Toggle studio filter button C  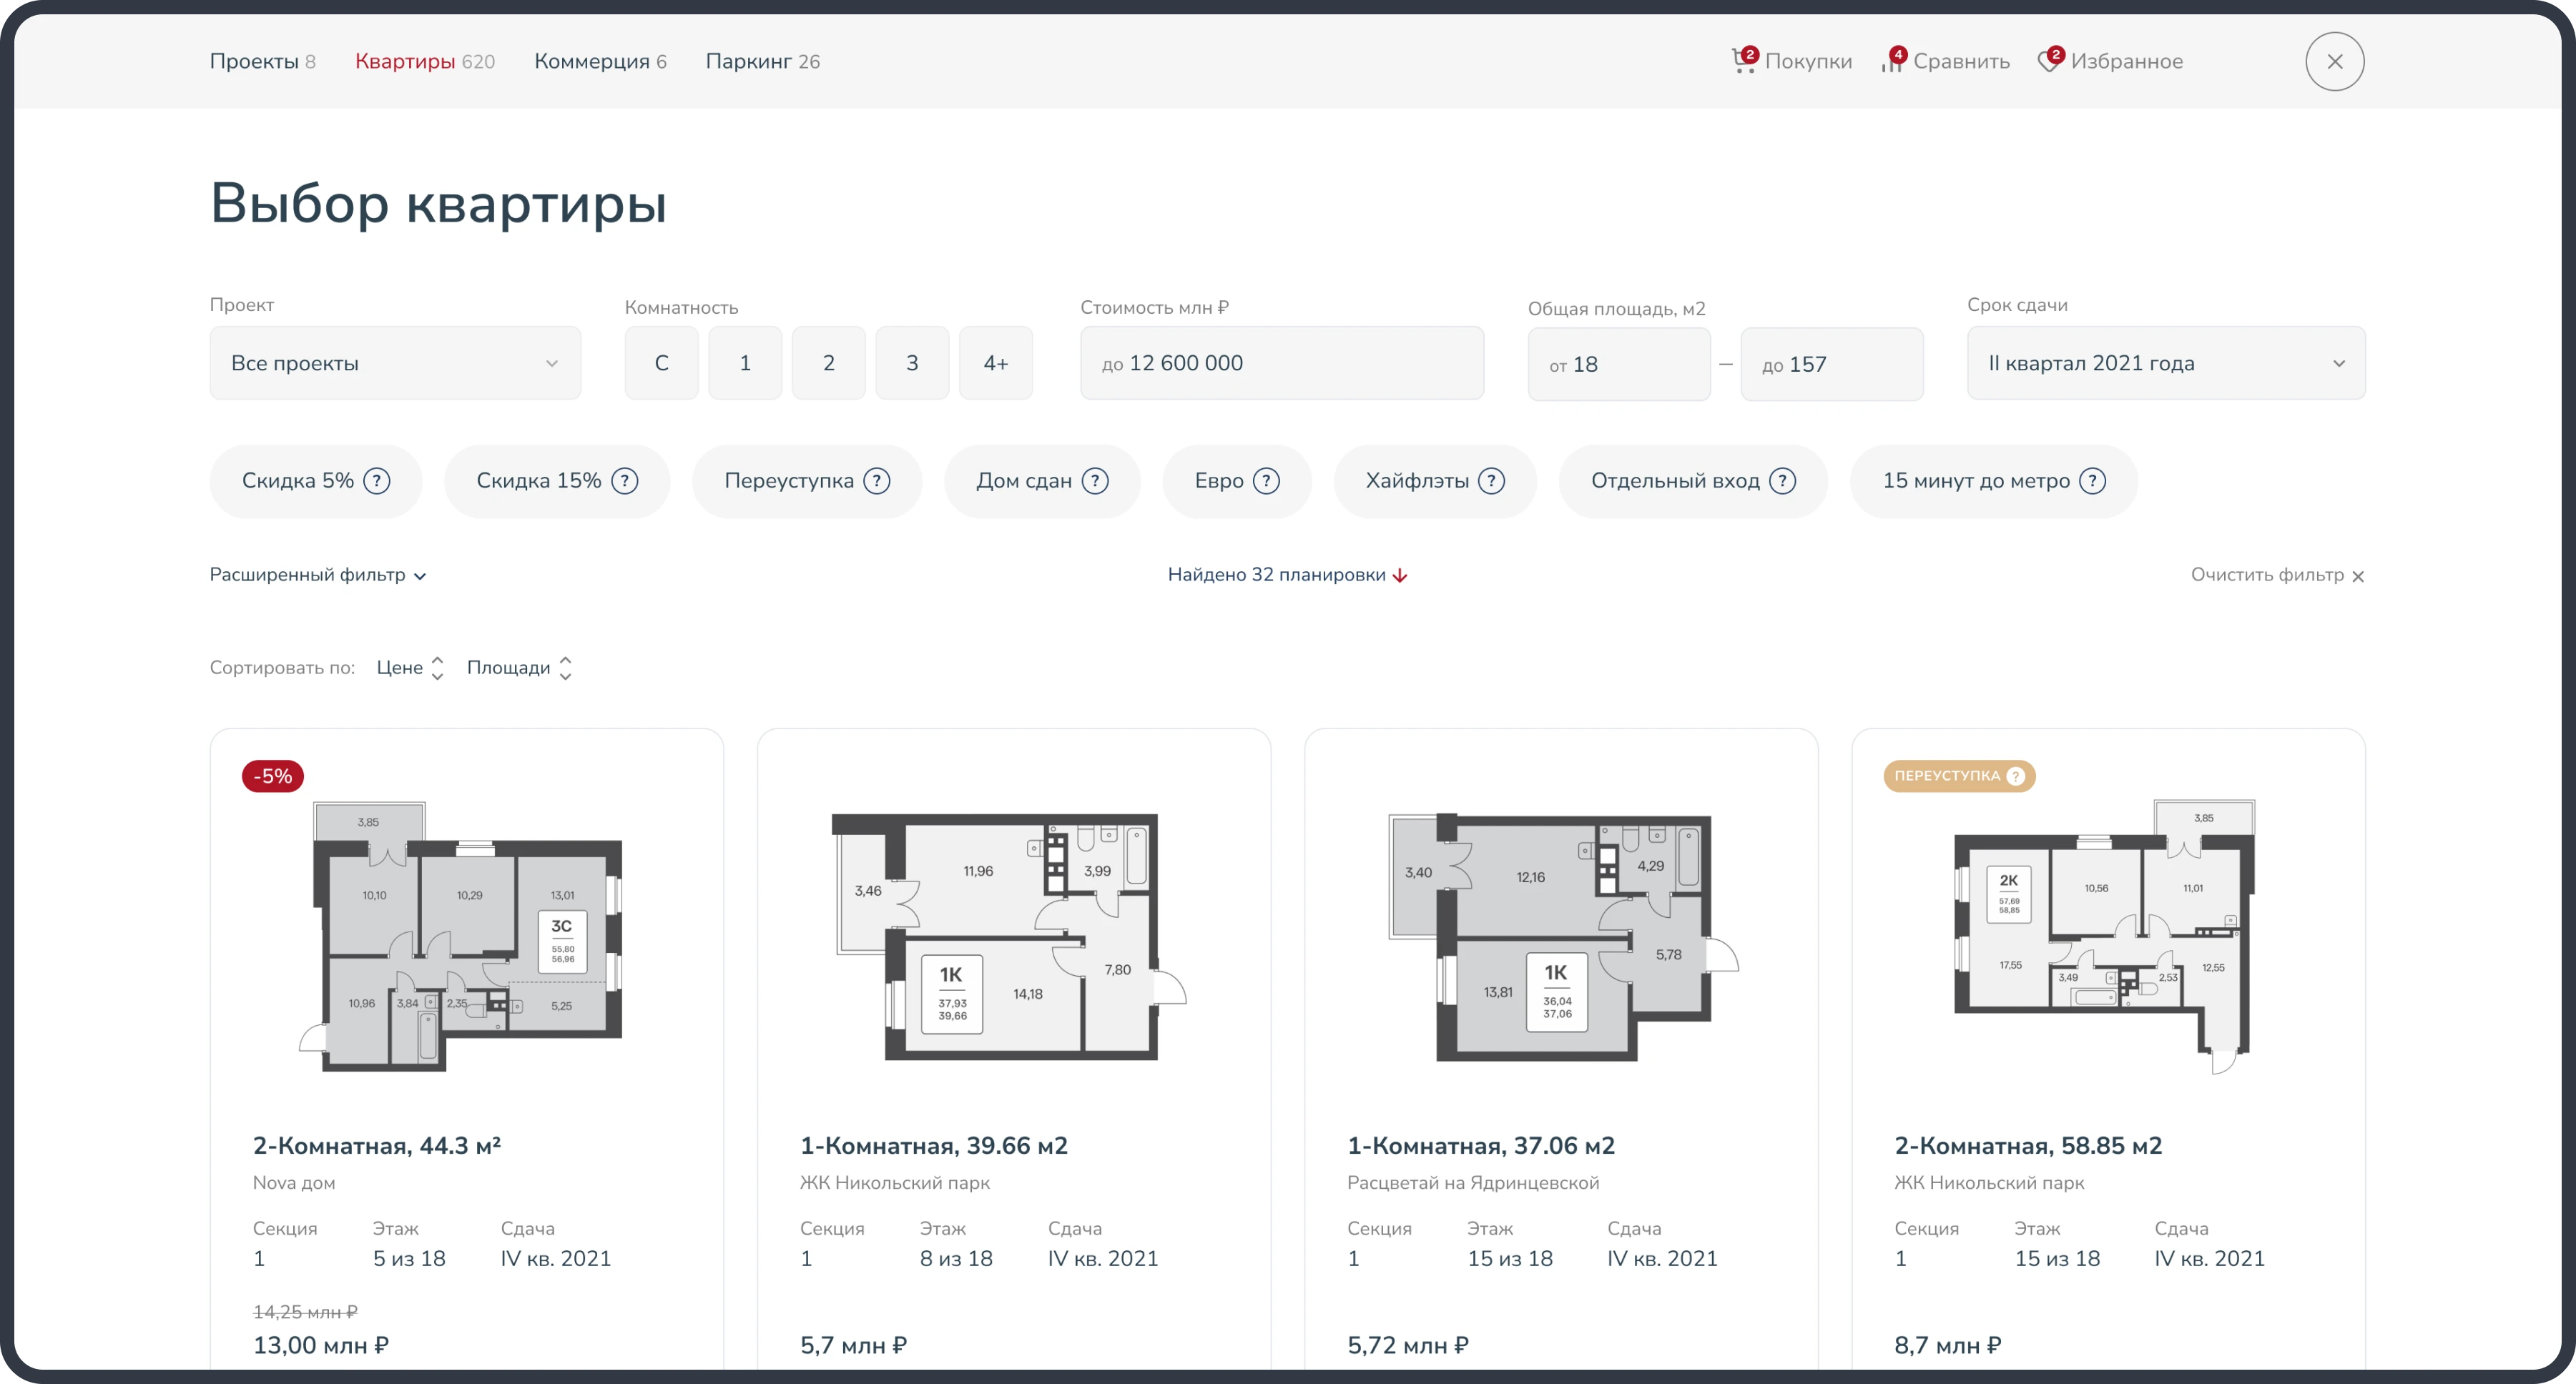661,364
